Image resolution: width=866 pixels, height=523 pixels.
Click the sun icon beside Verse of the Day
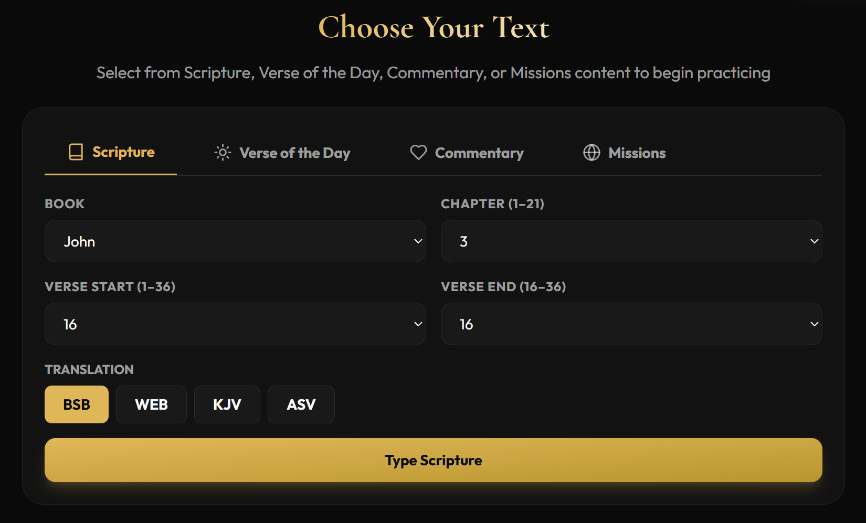coord(222,153)
